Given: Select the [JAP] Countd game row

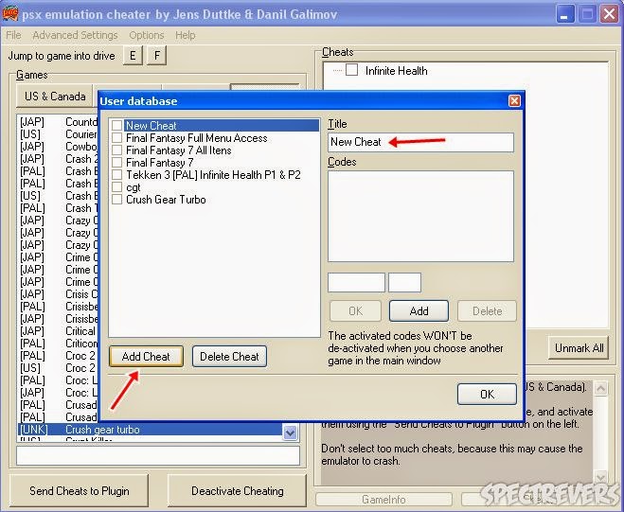Looking at the screenshot, I should point(58,122).
